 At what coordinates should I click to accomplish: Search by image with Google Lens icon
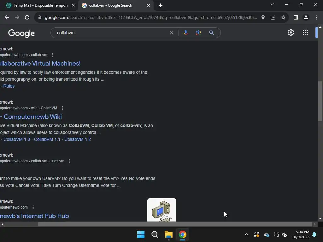coord(198,33)
